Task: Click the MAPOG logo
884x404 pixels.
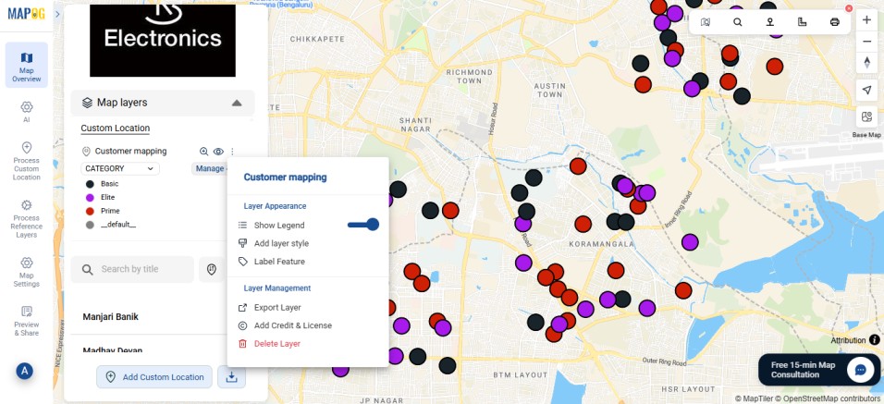Action: [x=26, y=14]
